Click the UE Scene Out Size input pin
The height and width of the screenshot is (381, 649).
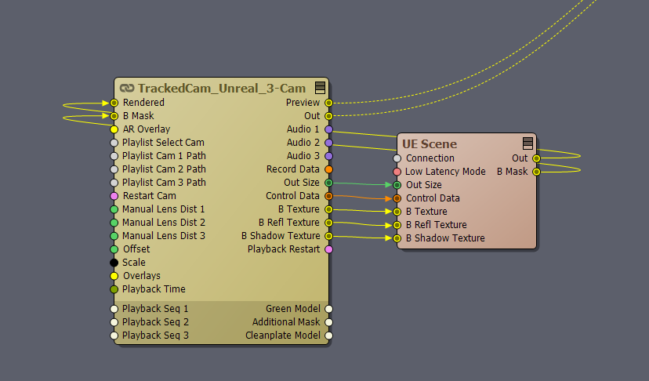pos(397,185)
